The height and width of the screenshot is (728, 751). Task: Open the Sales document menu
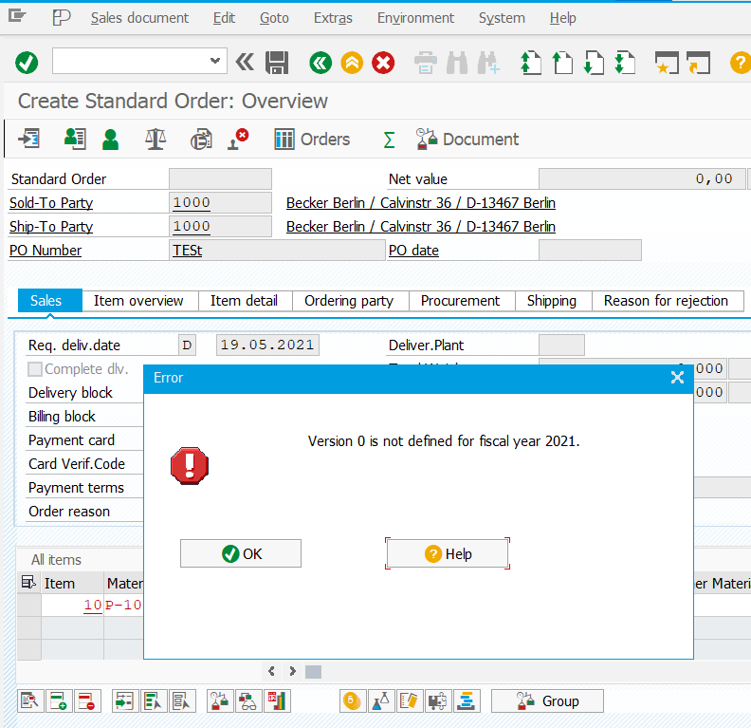(139, 18)
